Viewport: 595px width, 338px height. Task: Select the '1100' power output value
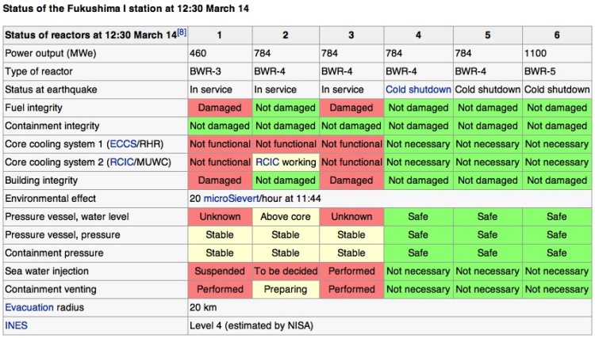tap(535, 53)
